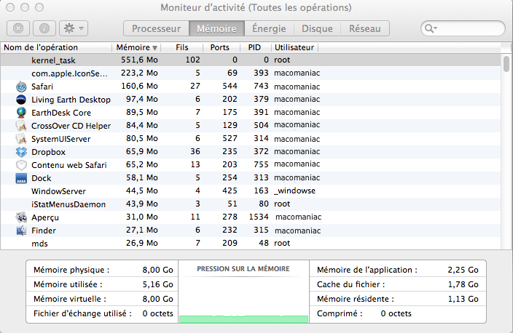The width and height of the screenshot is (513, 333).
Task: Open the search magnifier options menu
Action: (431, 28)
